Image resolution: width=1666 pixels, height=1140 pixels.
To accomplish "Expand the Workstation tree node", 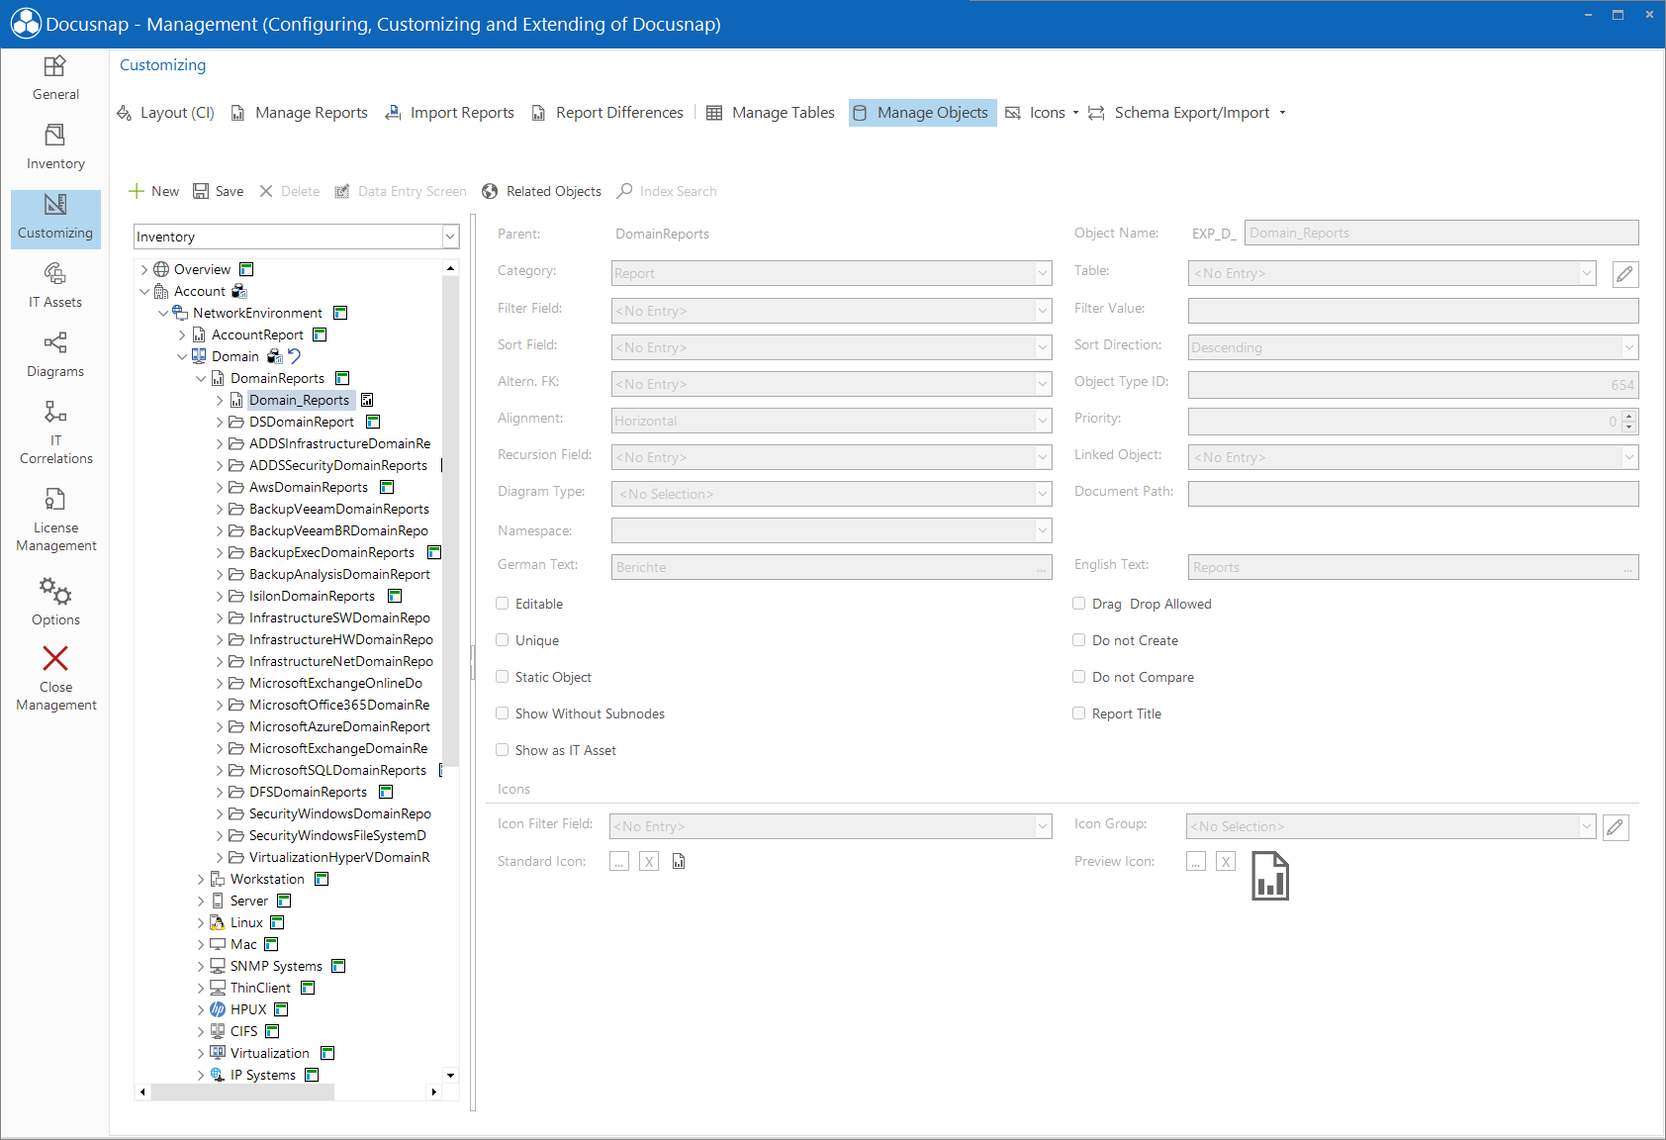I will (201, 880).
